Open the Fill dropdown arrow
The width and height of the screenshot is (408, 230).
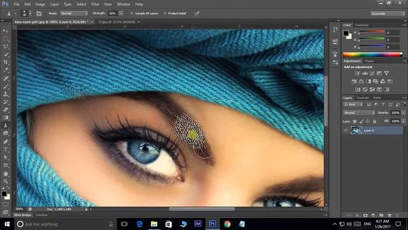pos(404,121)
